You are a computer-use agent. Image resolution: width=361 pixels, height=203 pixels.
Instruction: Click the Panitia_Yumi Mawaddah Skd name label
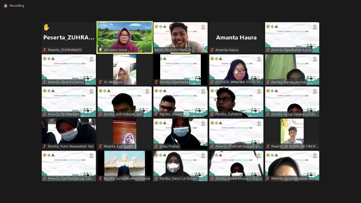pyautogui.click(x=71, y=146)
